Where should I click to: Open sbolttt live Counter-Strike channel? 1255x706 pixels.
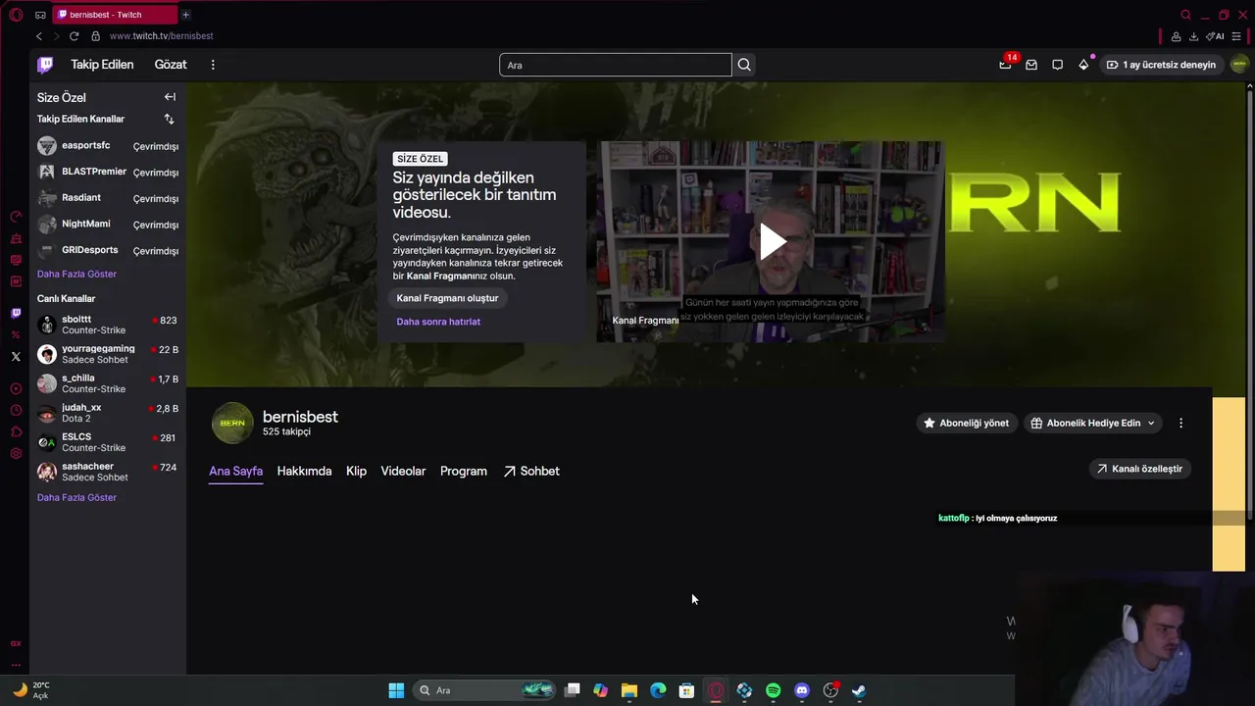tap(108, 325)
